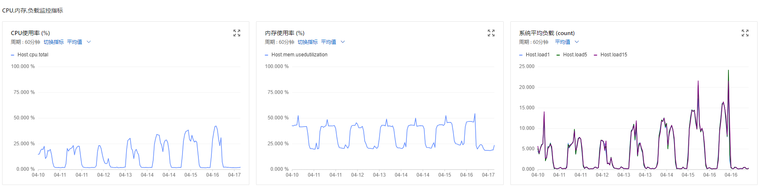
Task: Expand the CPU使用率 chart to fullscreen
Action: click(x=237, y=33)
